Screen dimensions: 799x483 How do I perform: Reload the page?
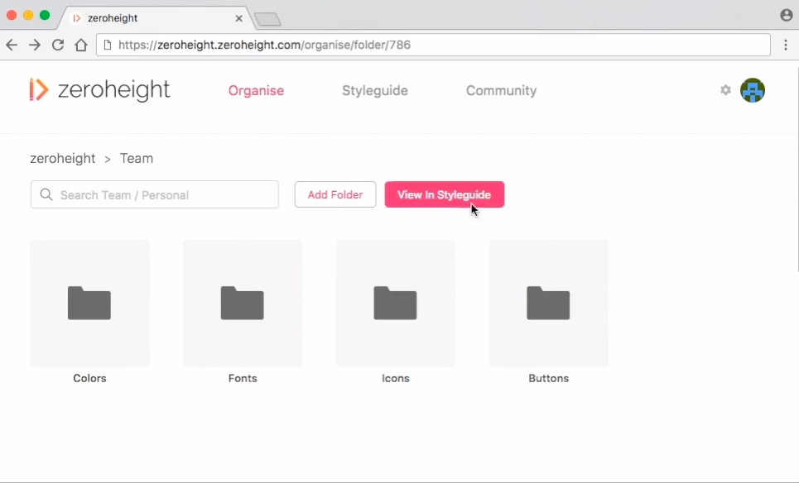(x=58, y=45)
